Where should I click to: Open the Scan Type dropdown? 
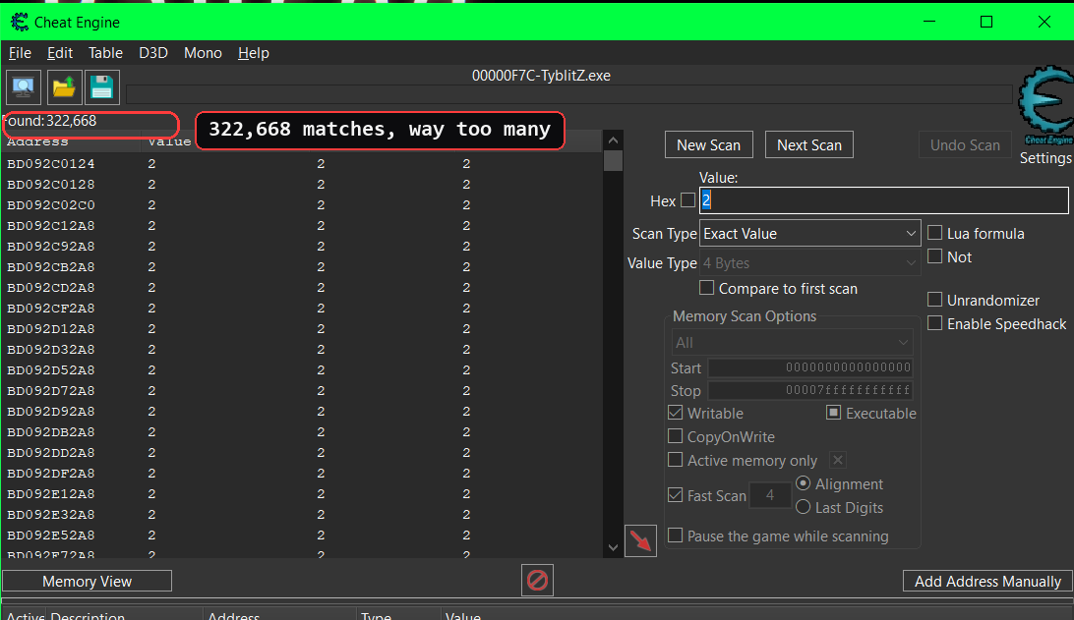tap(809, 233)
